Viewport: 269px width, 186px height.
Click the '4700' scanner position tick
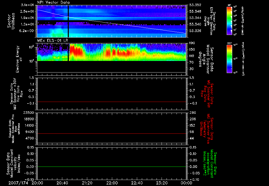pyautogui.click(x=30, y=138)
